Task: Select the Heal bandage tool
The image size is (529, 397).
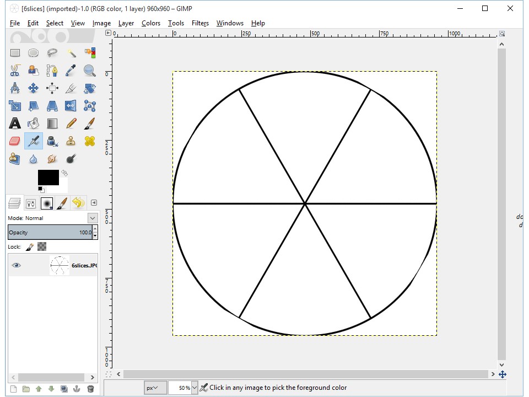Action: click(x=90, y=141)
